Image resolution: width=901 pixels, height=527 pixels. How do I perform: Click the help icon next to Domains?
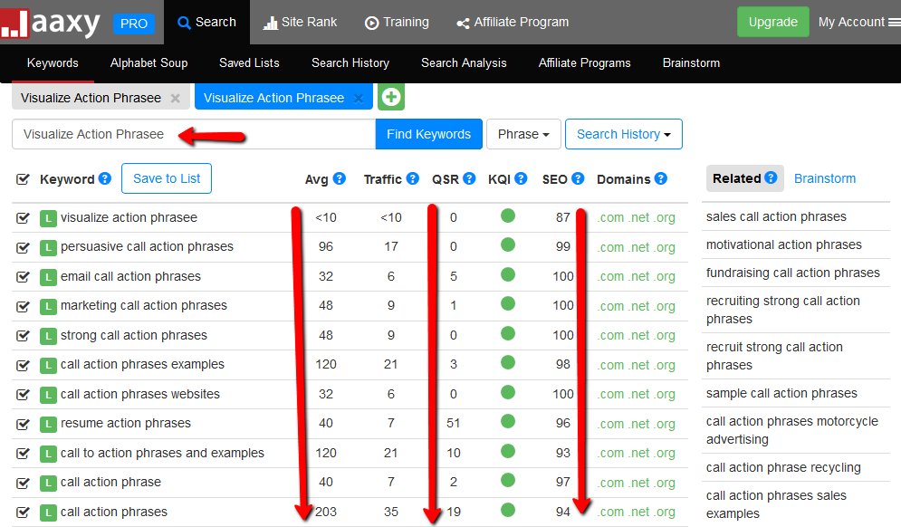click(661, 178)
